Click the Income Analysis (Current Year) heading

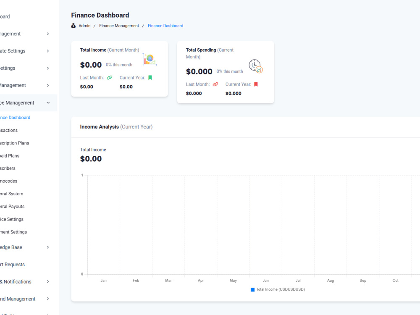(x=116, y=127)
